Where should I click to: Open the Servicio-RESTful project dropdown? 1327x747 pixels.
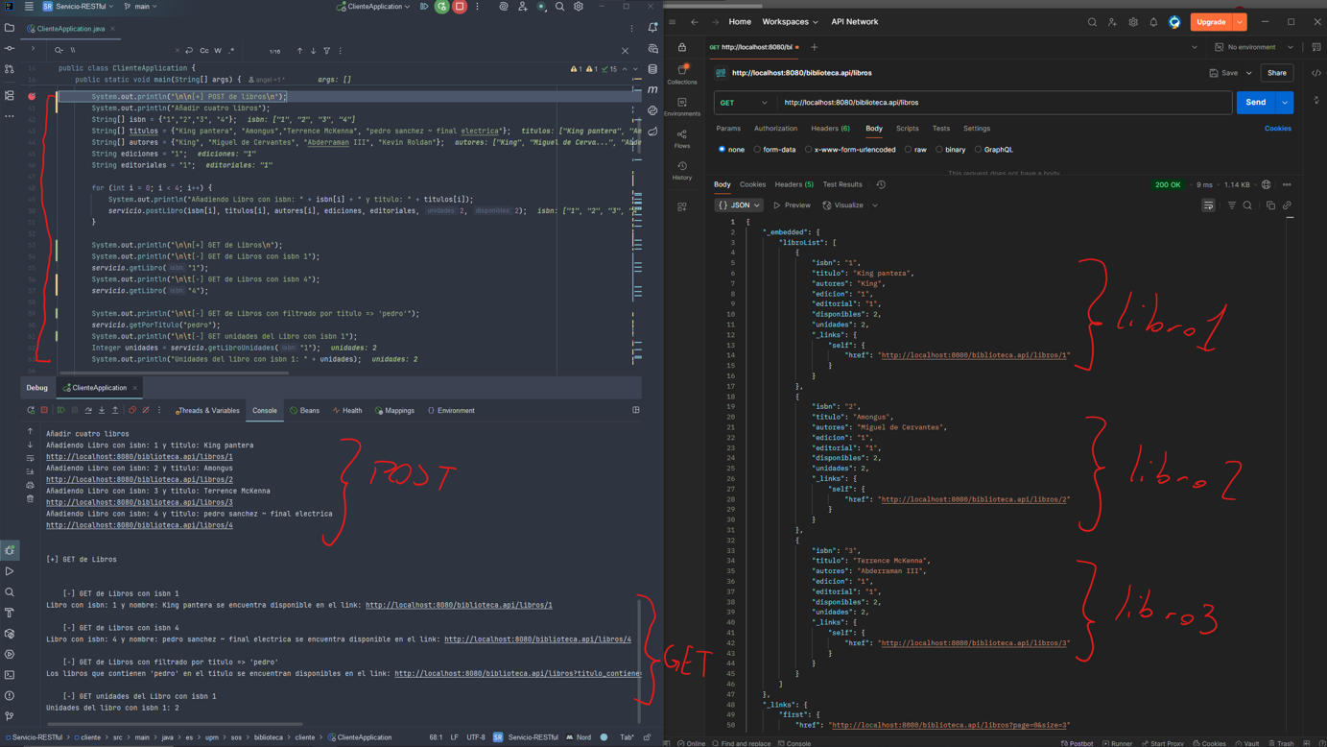(77, 7)
